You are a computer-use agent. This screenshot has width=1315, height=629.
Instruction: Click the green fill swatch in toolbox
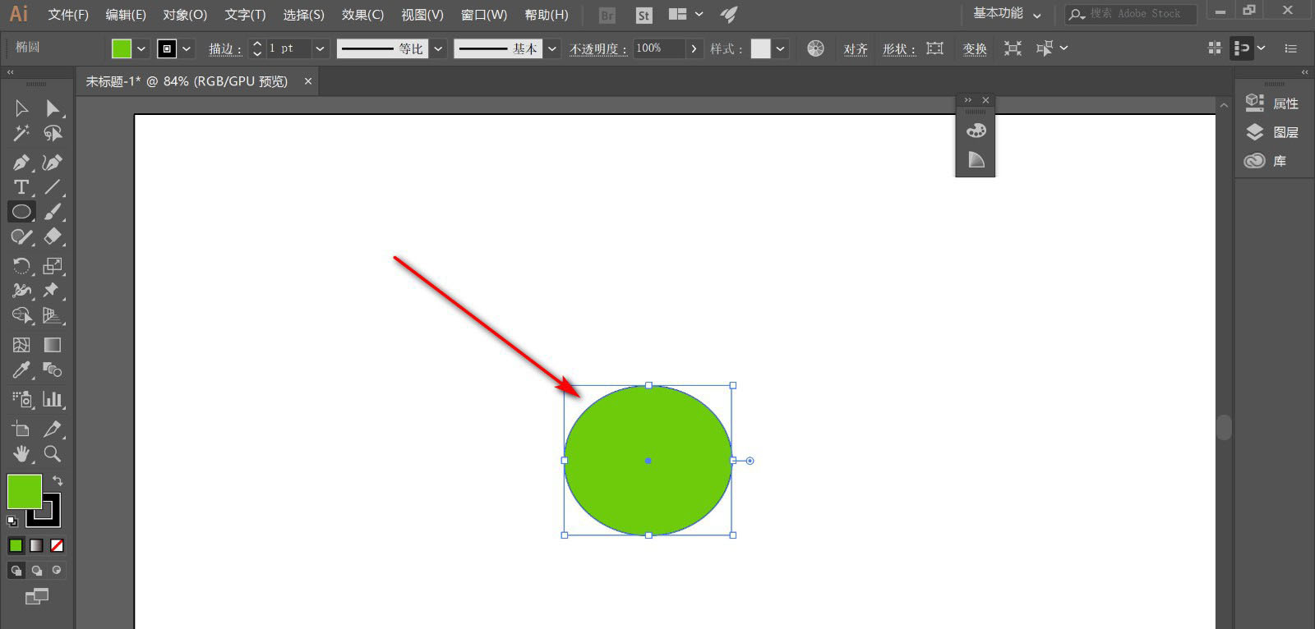(24, 491)
